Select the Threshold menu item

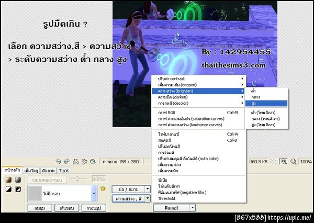pyautogui.click(x=198, y=198)
